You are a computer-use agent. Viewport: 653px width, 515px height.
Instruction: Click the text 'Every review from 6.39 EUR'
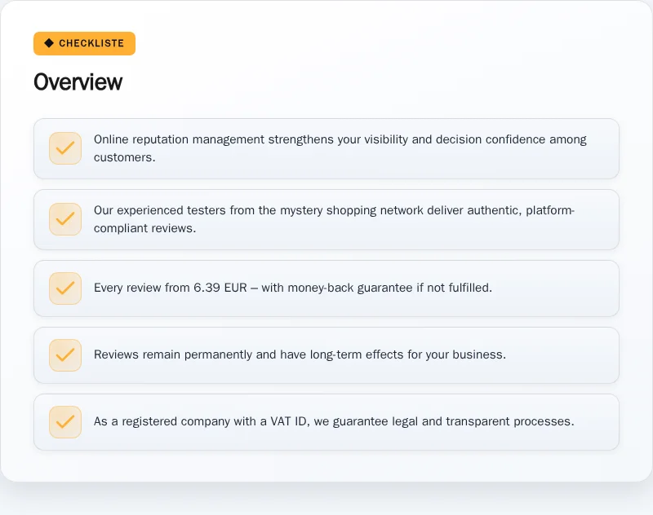[171, 288]
